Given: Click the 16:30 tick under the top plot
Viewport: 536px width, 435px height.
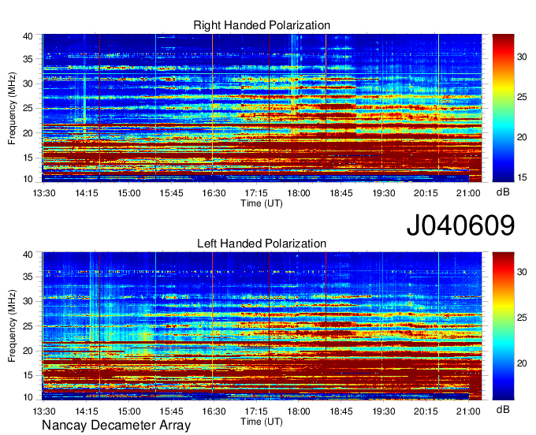Looking at the screenshot, I should click(x=214, y=193).
